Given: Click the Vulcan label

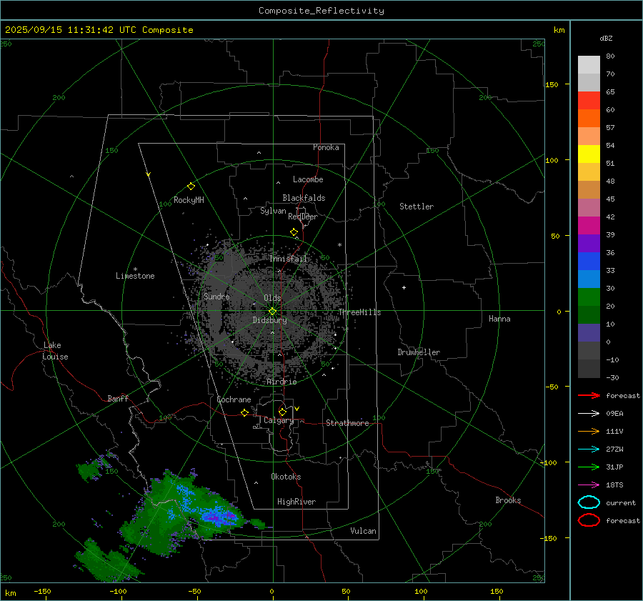Looking at the screenshot, I should (x=363, y=531).
